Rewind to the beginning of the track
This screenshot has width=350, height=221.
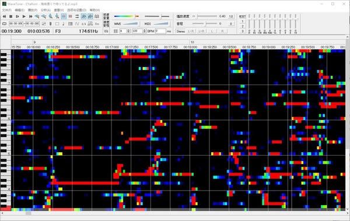[4, 16]
